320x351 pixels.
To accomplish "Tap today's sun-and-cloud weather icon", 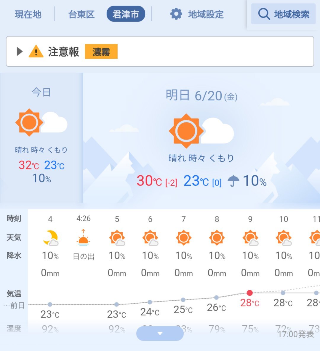I will coord(41,122).
